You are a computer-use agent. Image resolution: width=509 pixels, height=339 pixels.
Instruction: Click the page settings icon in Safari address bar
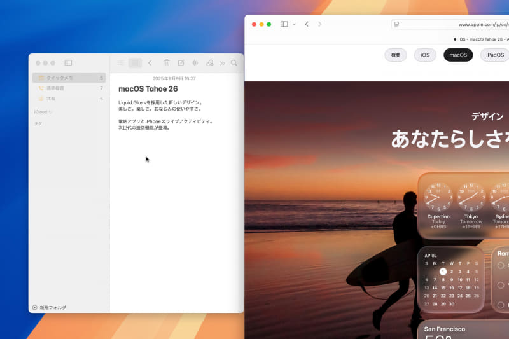(x=396, y=24)
